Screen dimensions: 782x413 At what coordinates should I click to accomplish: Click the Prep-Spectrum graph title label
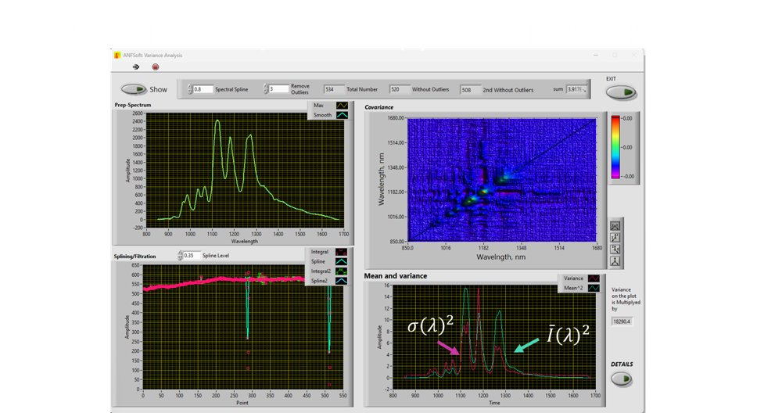tap(133, 105)
